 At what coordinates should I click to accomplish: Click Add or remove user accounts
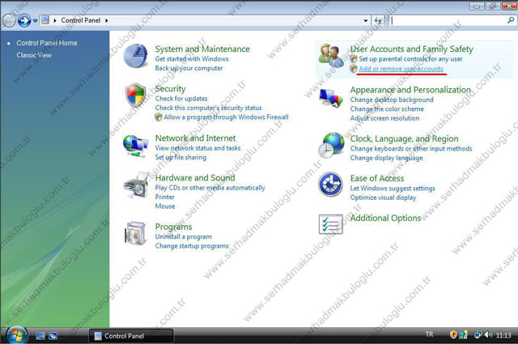[401, 69]
